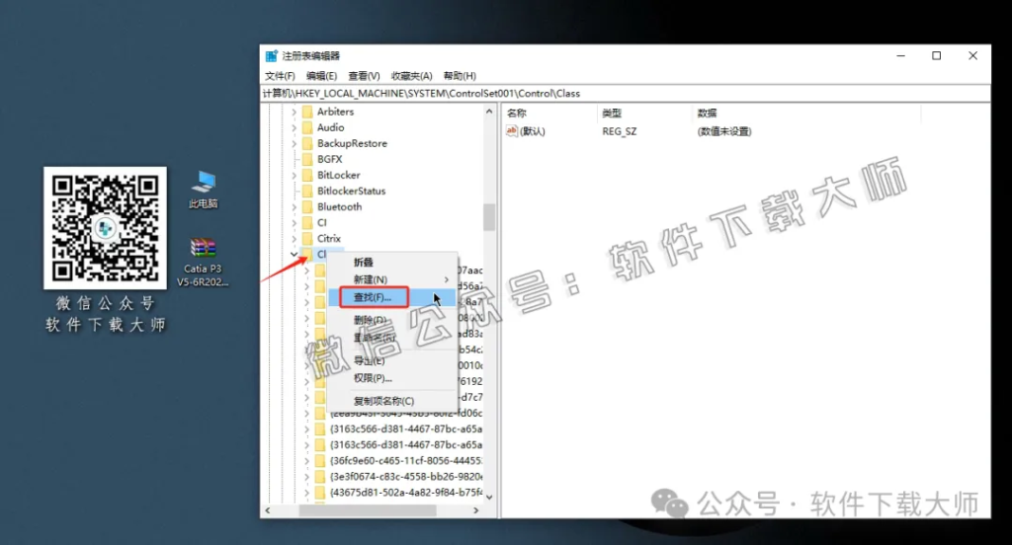Click the folder icon of {36fc9e60-c465-11cf key
Screen dimensions: 1012x545
(x=320, y=460)
